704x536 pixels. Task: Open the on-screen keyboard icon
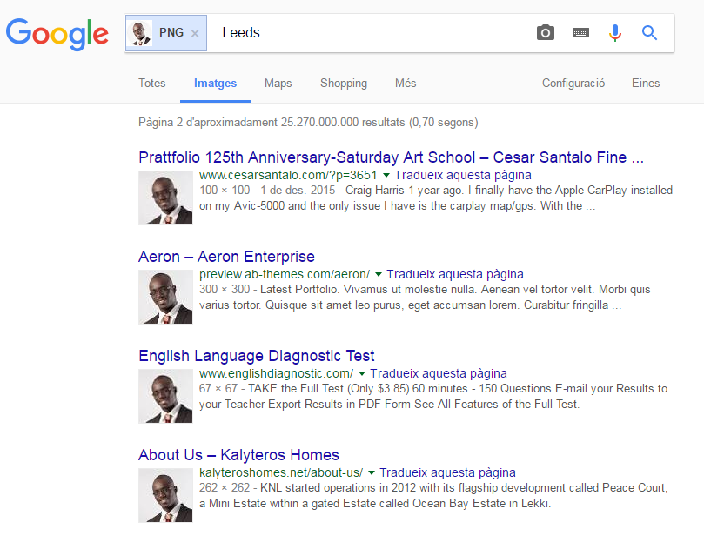pyautogui.click(x=580, y=32)
